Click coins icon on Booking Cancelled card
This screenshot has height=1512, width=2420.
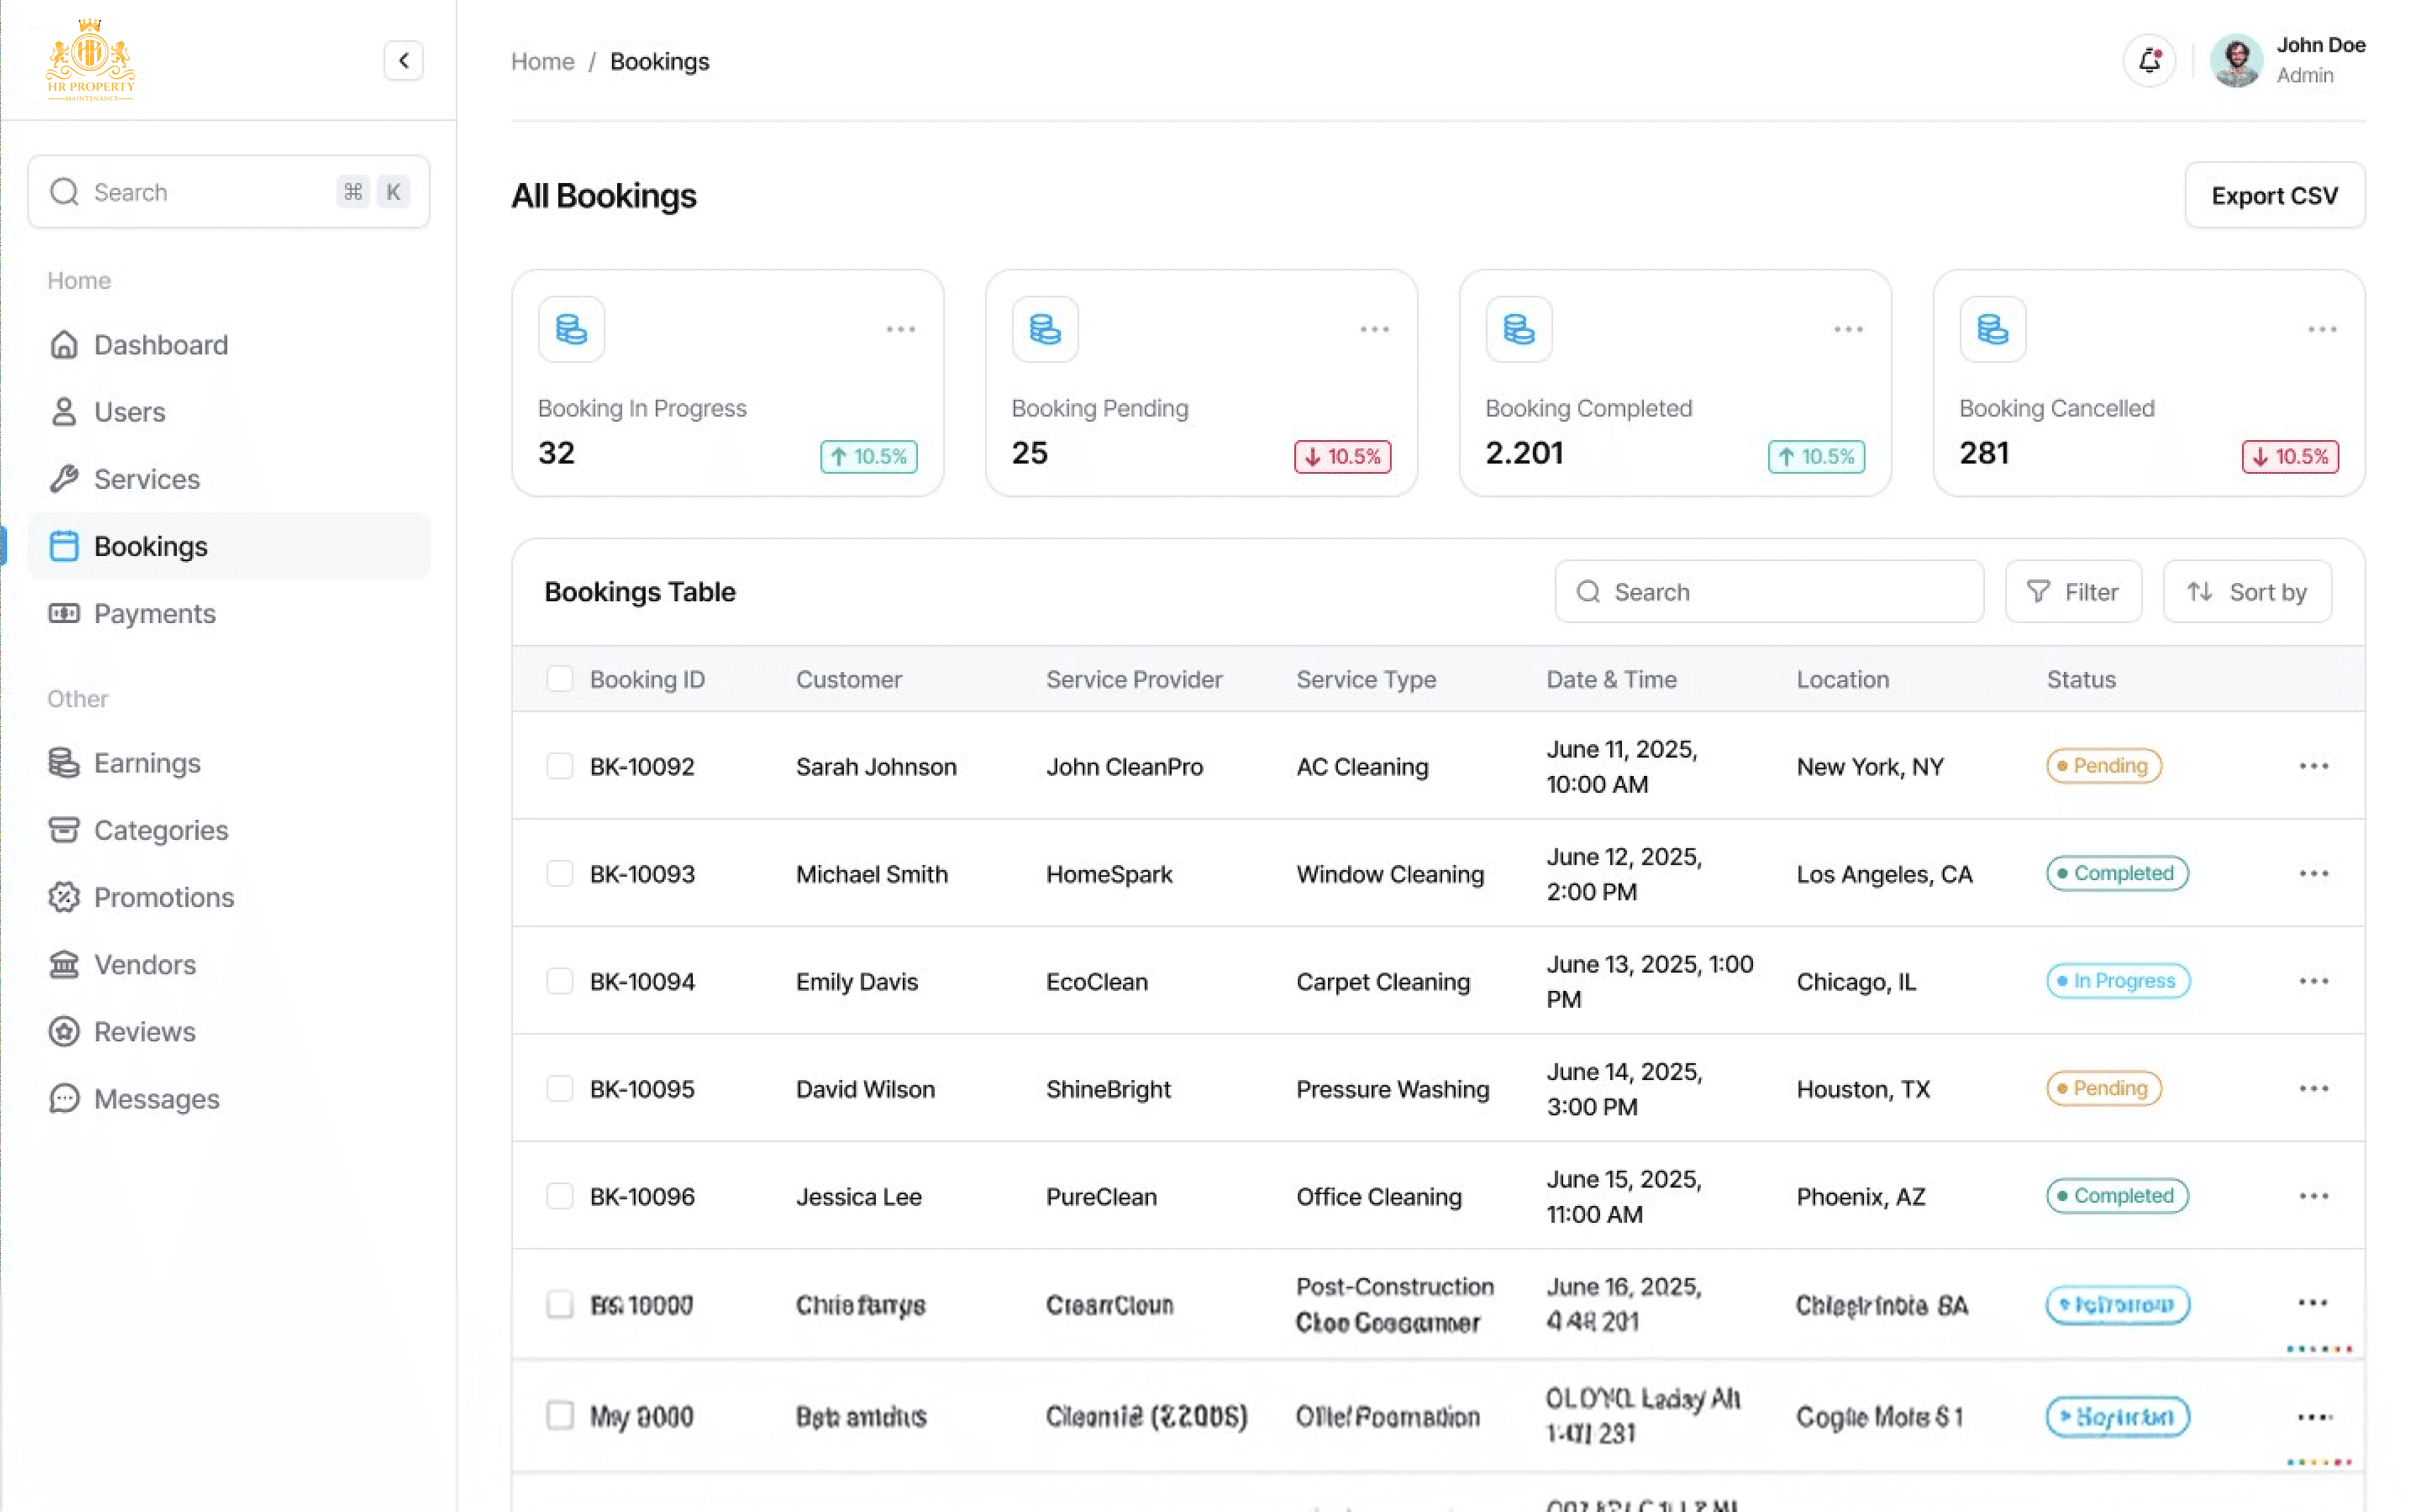1994,329
